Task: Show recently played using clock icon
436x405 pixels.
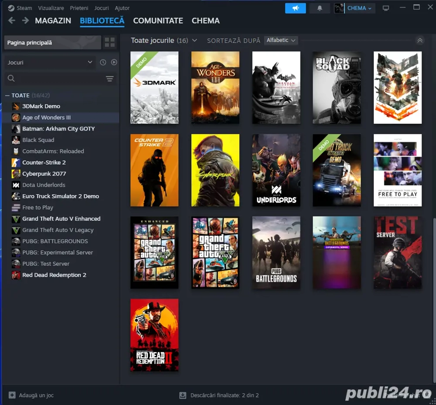Action: [x=103, y=62]
